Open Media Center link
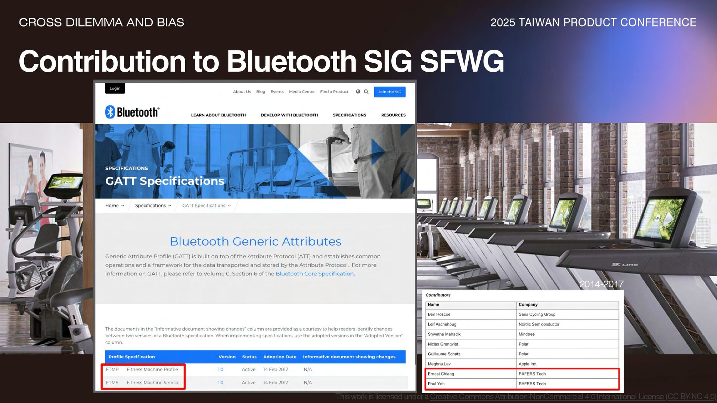This screenshot has height=403, width=717. tap(302, 92)
